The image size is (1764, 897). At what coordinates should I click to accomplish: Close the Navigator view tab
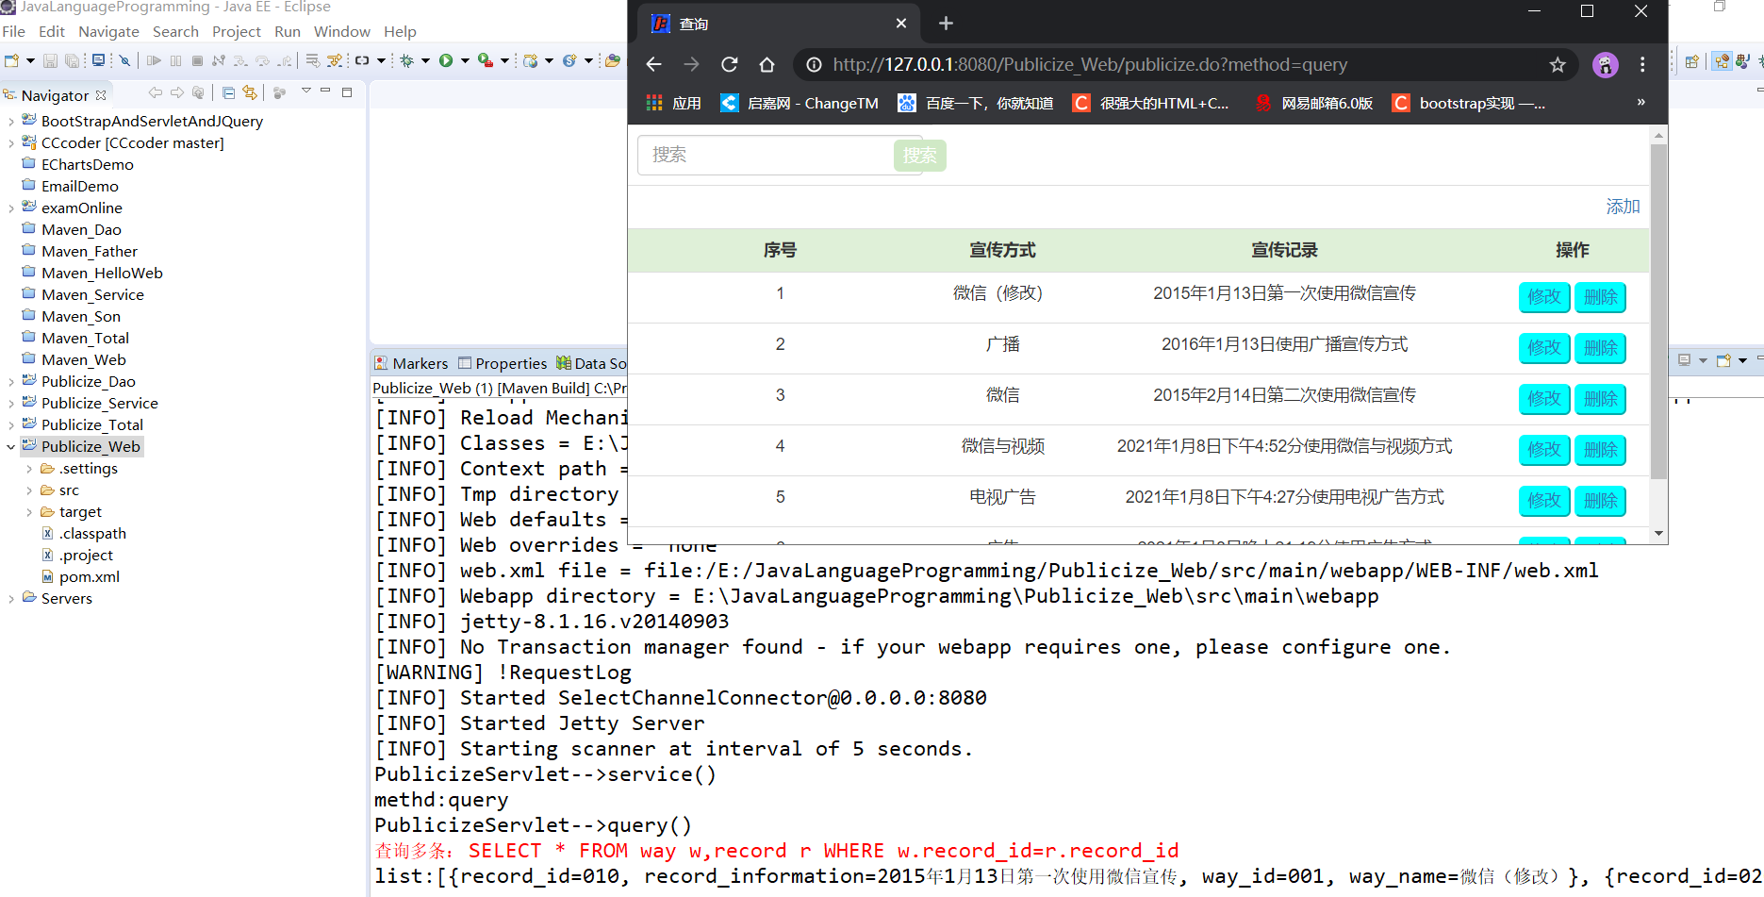click(101, 95)
